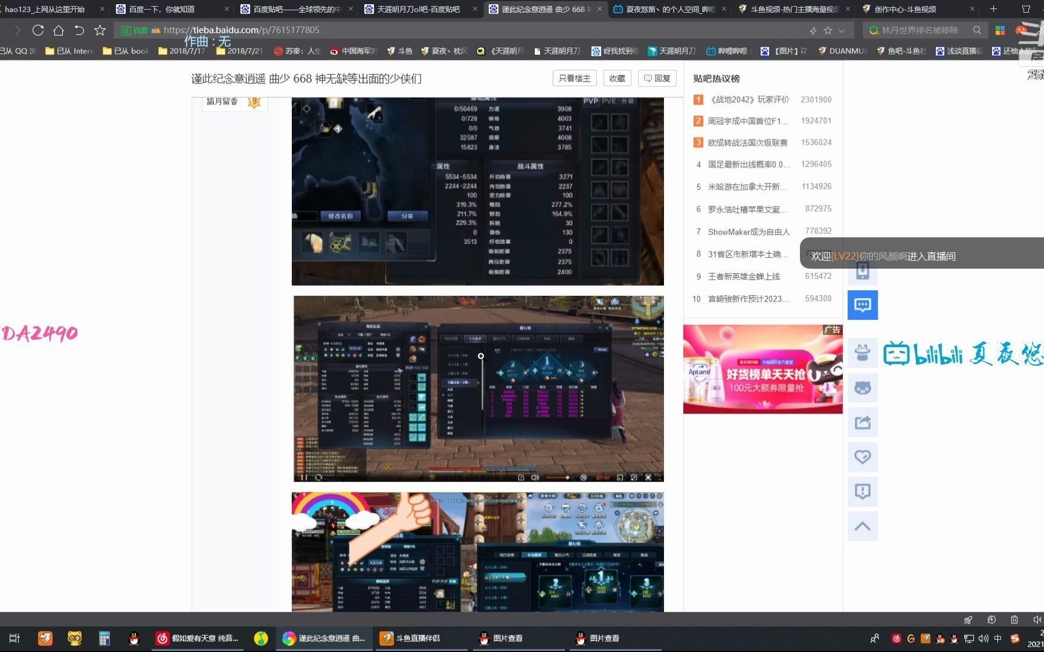Switch to 百度一下，你就知道 tab
The width and height of the screenshot is (1044, 652).
172,9
